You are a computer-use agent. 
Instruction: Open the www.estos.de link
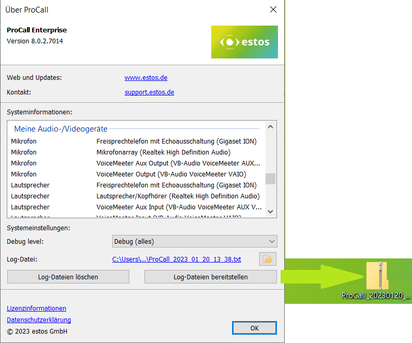[x=146, y=78]
